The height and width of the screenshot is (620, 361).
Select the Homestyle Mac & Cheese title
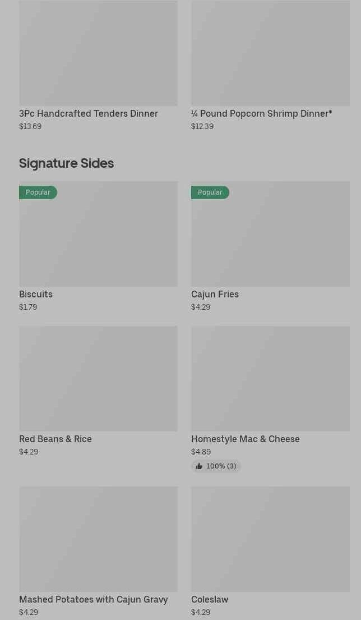(245, 439)
